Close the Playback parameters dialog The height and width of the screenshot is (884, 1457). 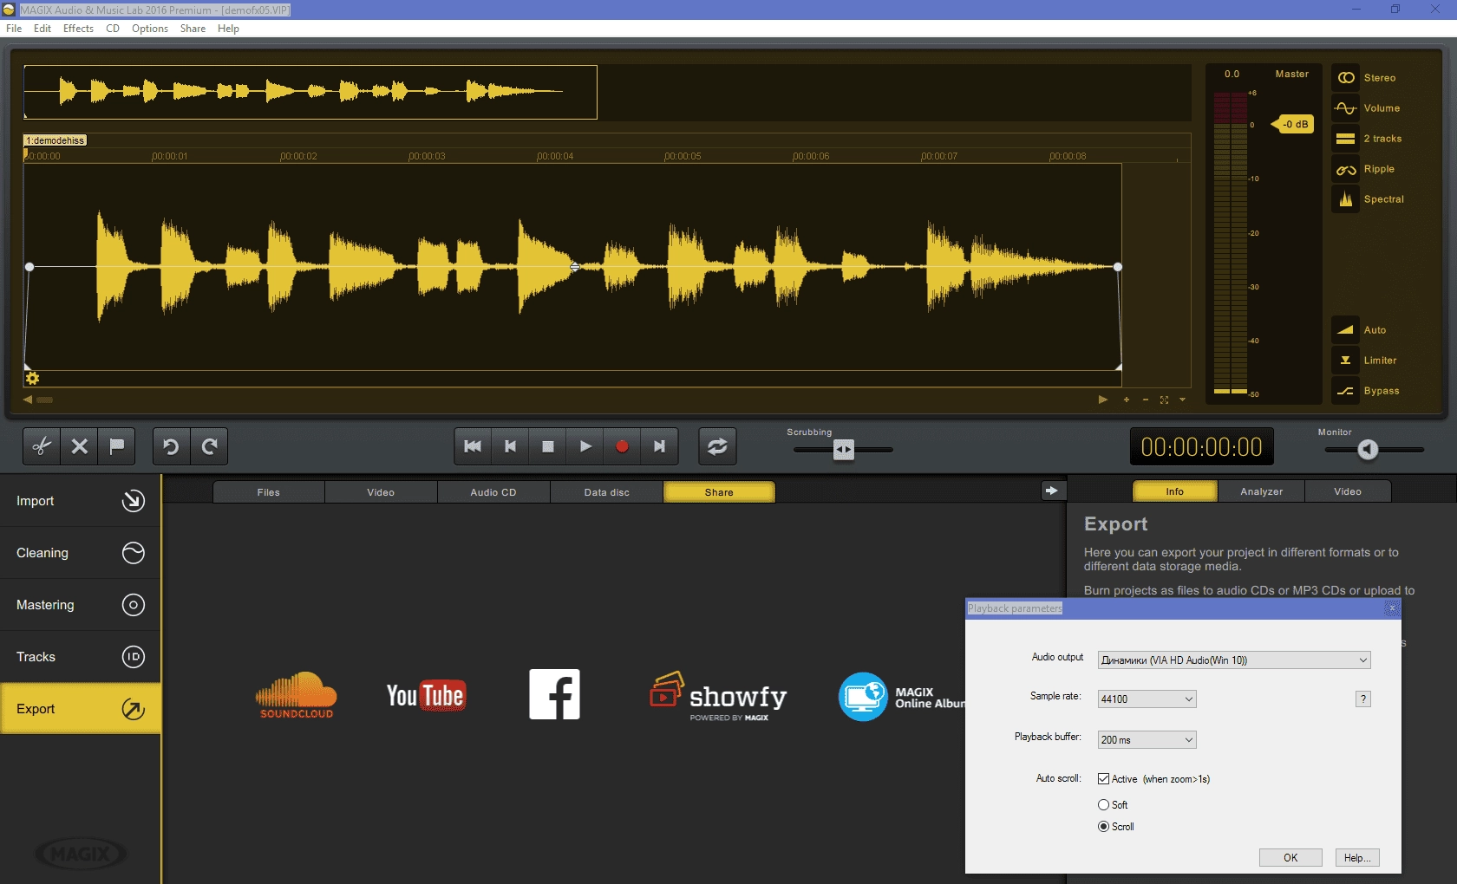(x=1392, y=608)
